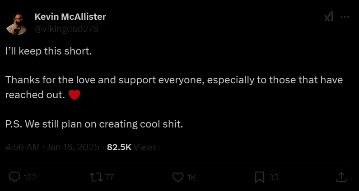The width and height of the screenshot is (359, 191).
Task: Click the Grok explain icon
Action: tap(328, 17)
